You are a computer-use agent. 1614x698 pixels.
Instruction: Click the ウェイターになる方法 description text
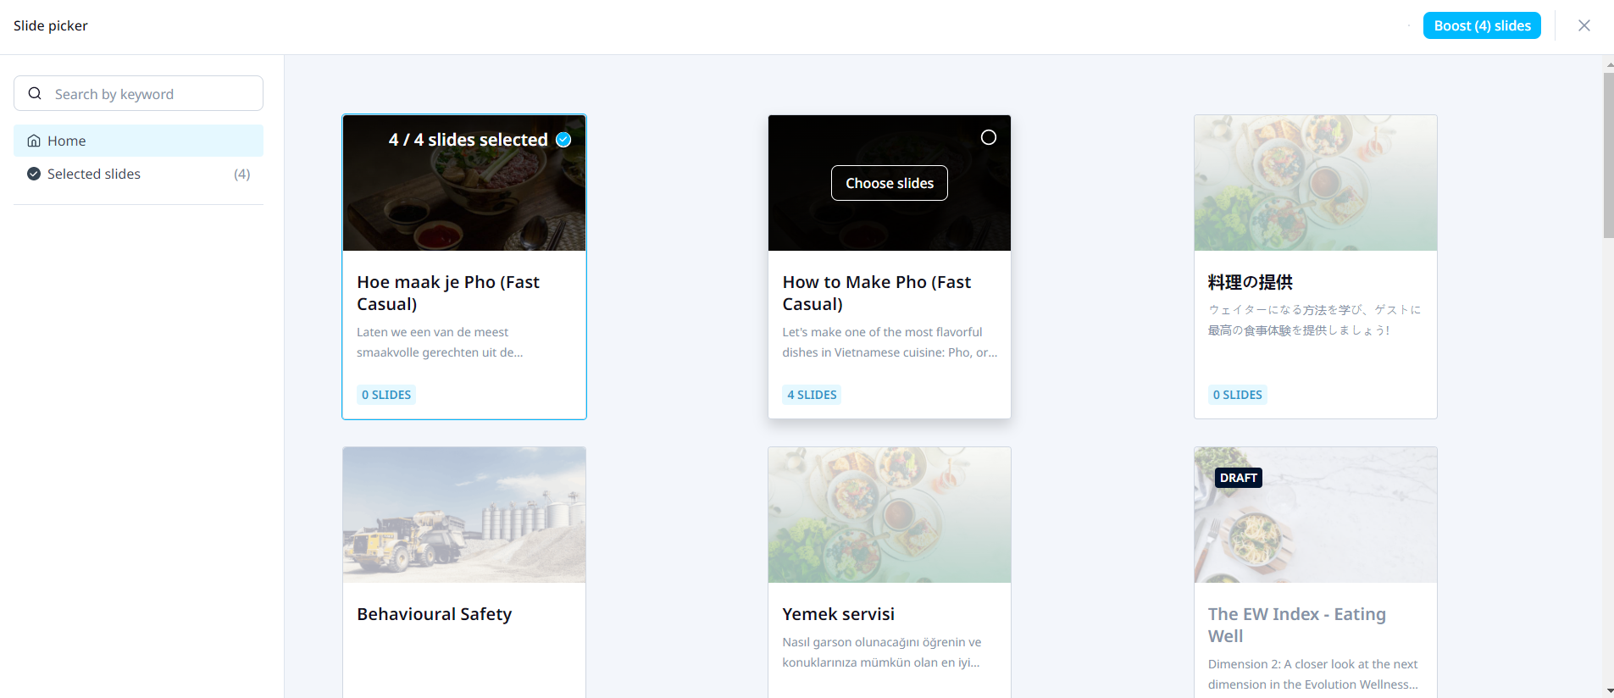coord(1315,320)
